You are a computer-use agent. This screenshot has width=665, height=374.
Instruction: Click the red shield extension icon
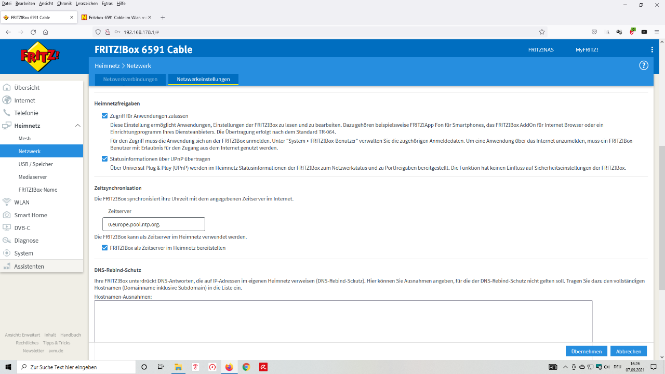point(632,32)
